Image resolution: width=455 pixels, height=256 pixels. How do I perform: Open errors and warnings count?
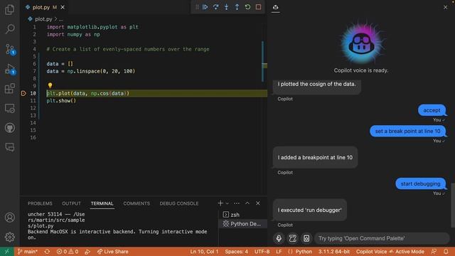coord(68,252)
